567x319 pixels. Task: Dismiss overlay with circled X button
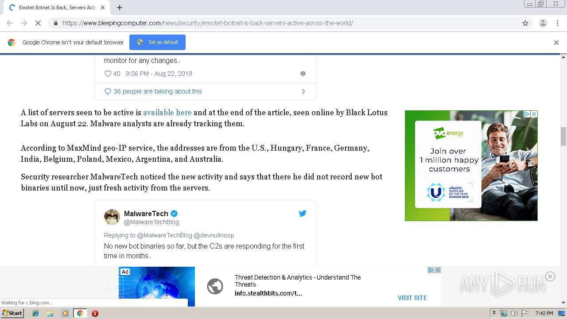click(x=550, y=276)
